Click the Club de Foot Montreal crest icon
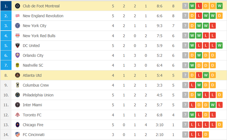 coord(18,6)
